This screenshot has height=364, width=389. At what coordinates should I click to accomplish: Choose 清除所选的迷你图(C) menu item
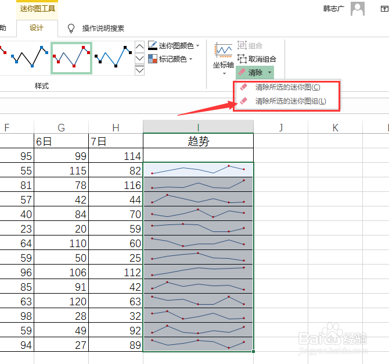click(287, 87)
